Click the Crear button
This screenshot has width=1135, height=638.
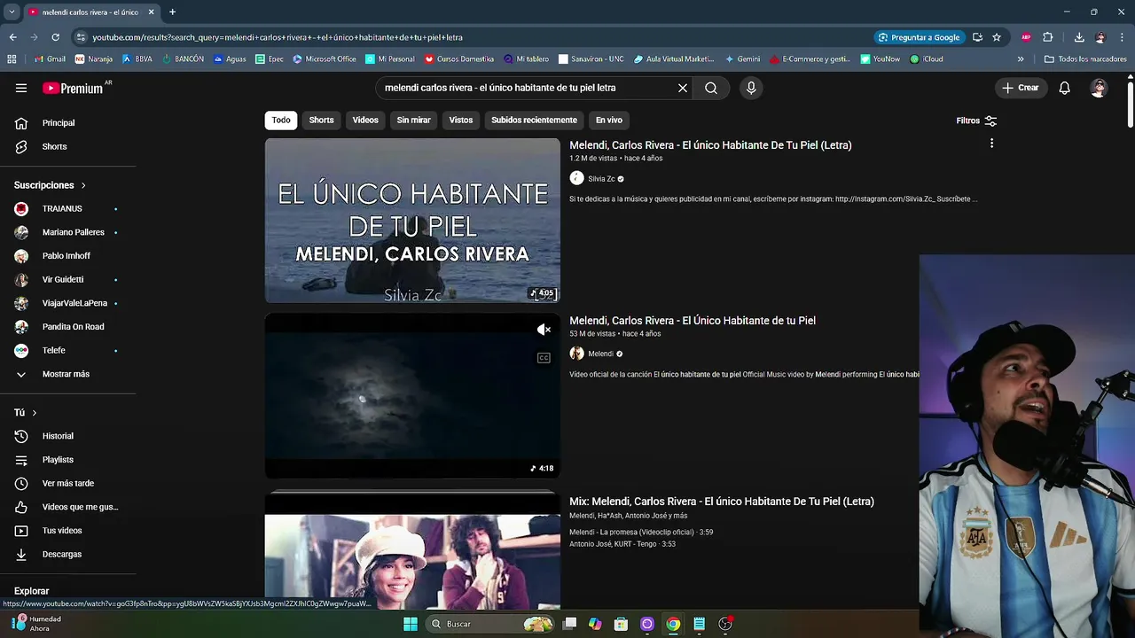coord(1021,88)
